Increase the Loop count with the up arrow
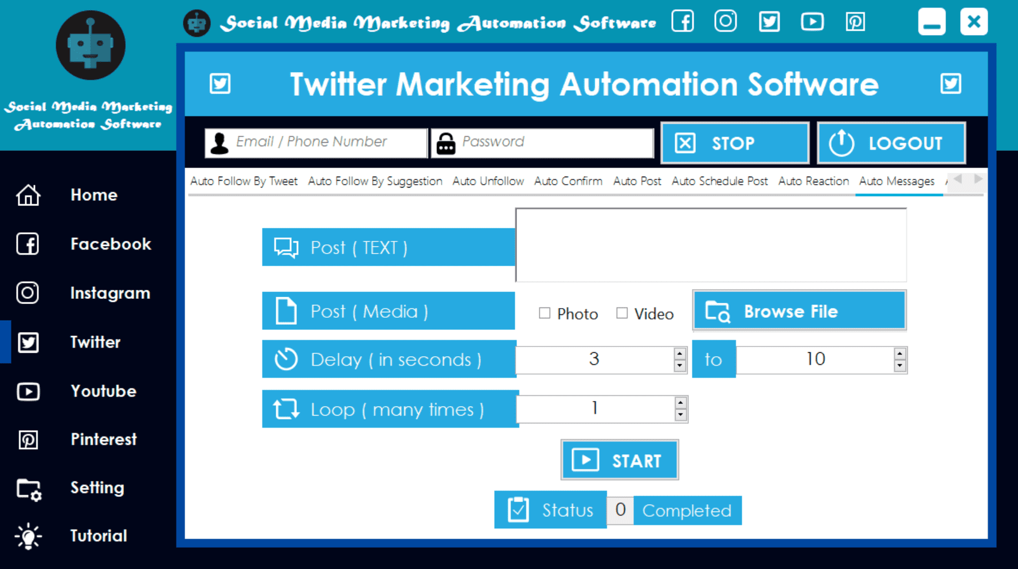This screenshot has height=569, width=1018. (x=680, y=403)
